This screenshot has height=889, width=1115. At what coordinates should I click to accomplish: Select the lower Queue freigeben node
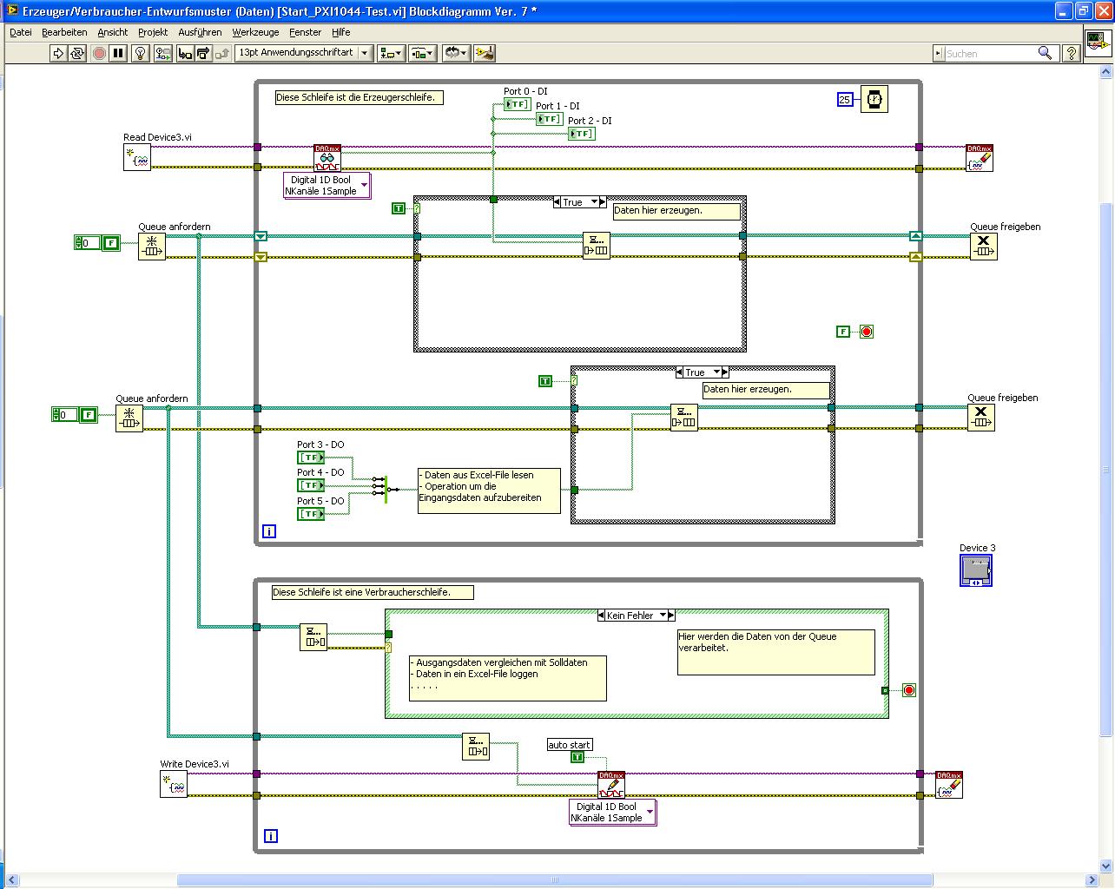981,418
